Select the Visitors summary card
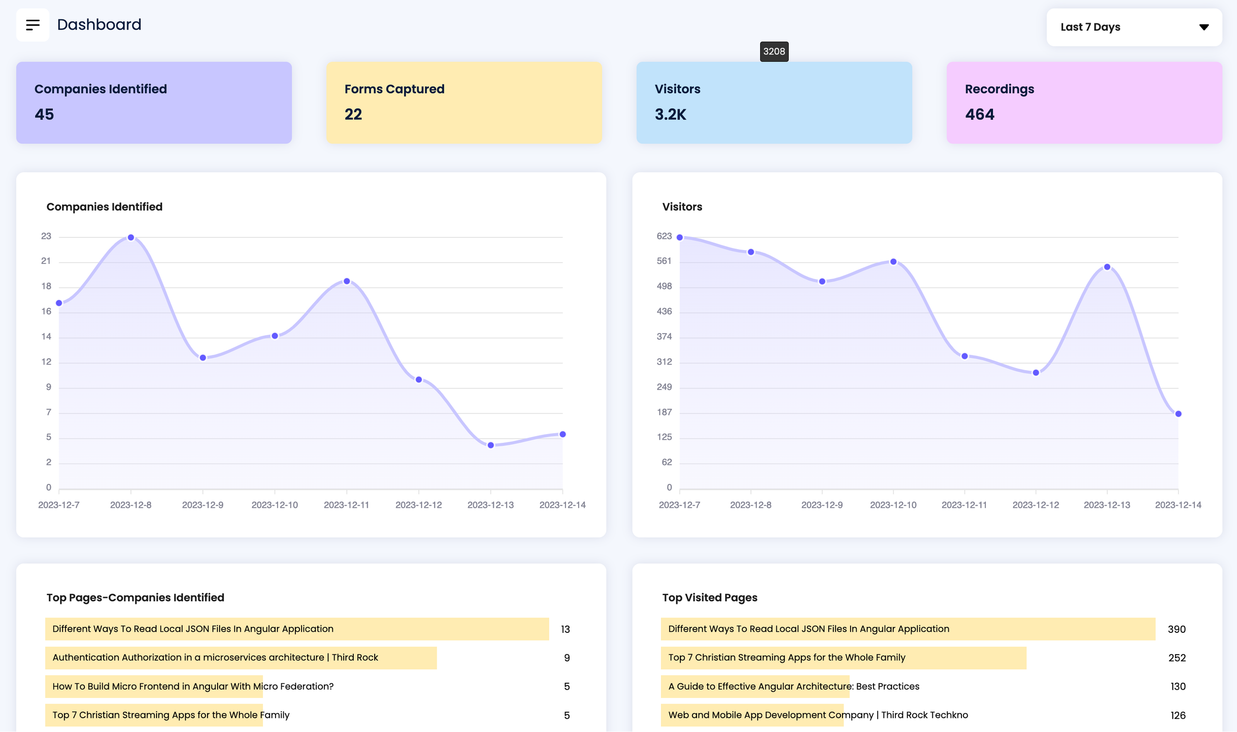Image resolution: width=1237 pixels, height=732 pixels. [774, 103]
